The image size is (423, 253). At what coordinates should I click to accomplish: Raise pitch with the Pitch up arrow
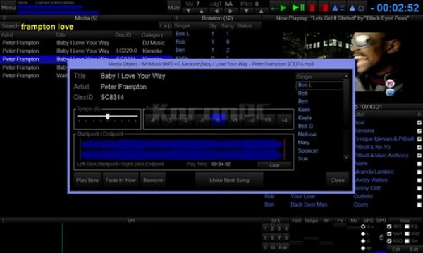(x=261, y=11)
